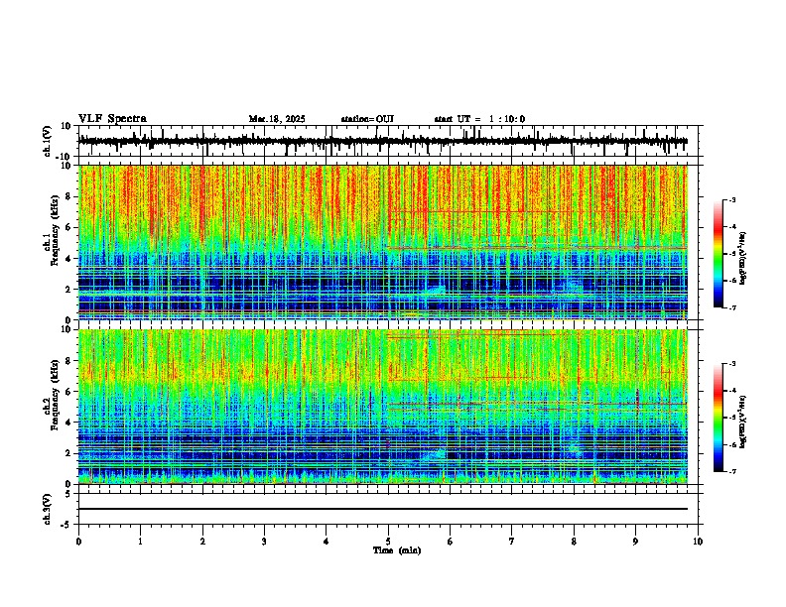Viewport: 786px width, 607px height.
Task: Click the ch.1 color bar log(PSD) unit label
Action: click(742, 258)
